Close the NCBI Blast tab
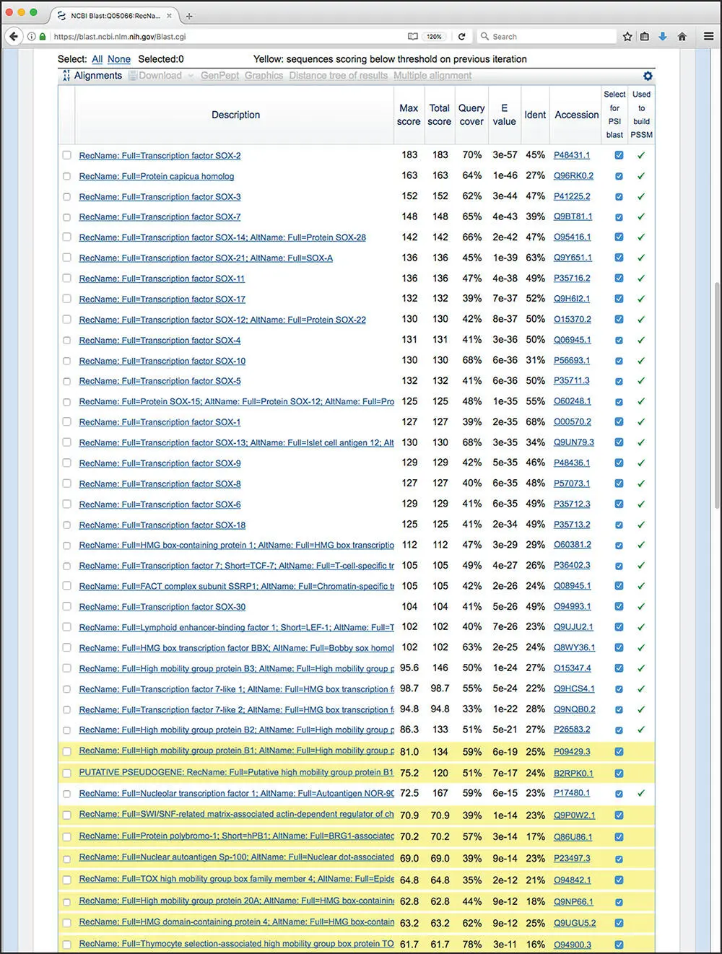Viewport: 722px width, 954px height. (x=170, y=15)
